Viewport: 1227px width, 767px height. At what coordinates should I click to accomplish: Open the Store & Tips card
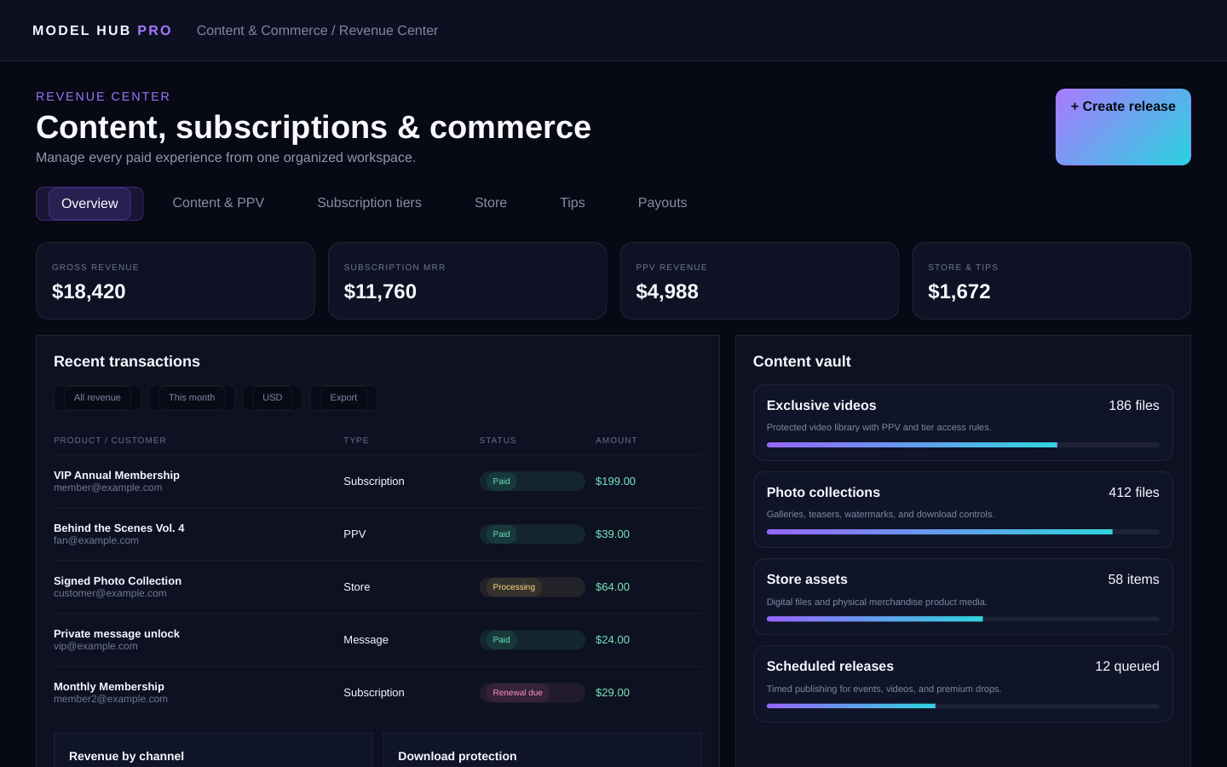click(1051, 280)
